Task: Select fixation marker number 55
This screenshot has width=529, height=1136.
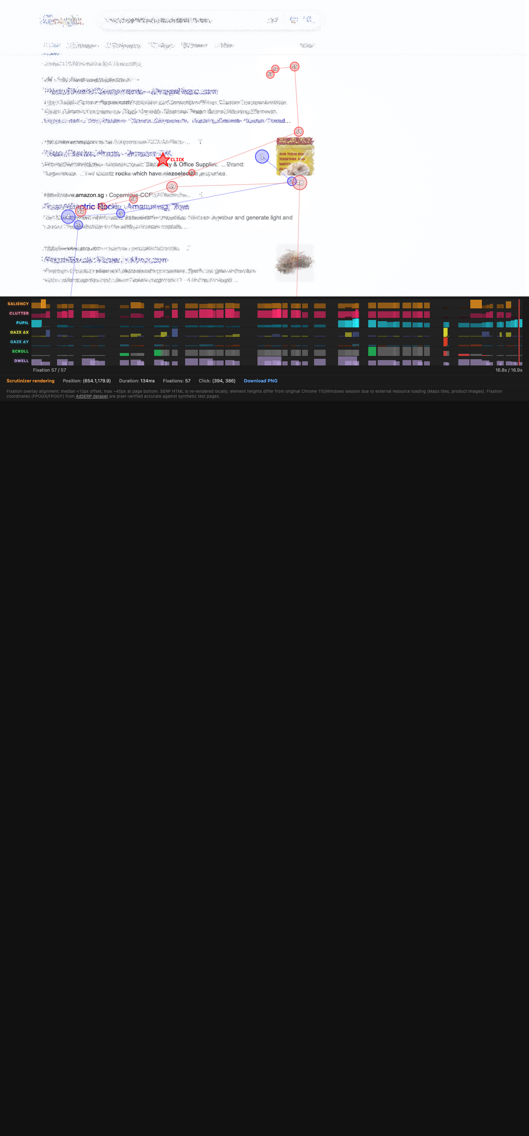Action: coord(295,67)
